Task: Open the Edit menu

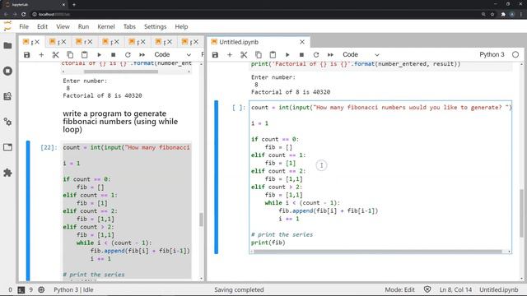Action: (42, 26)
